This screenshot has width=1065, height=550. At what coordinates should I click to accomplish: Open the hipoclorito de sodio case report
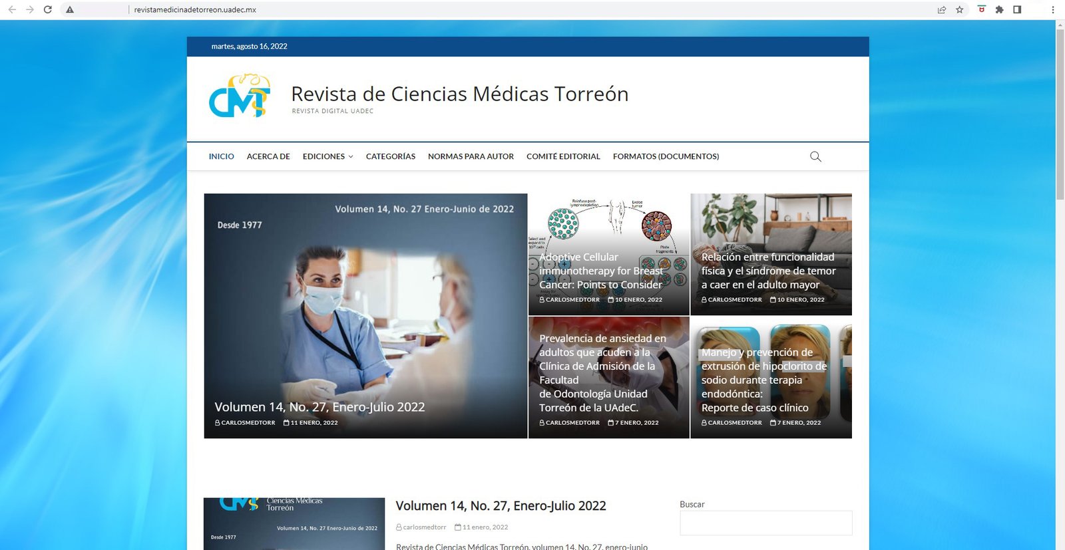[x=763, y=380]
